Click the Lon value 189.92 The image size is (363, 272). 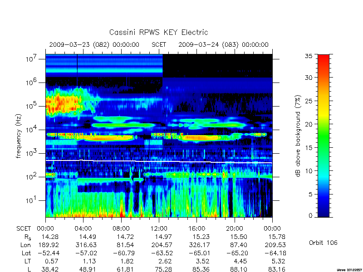49,245
